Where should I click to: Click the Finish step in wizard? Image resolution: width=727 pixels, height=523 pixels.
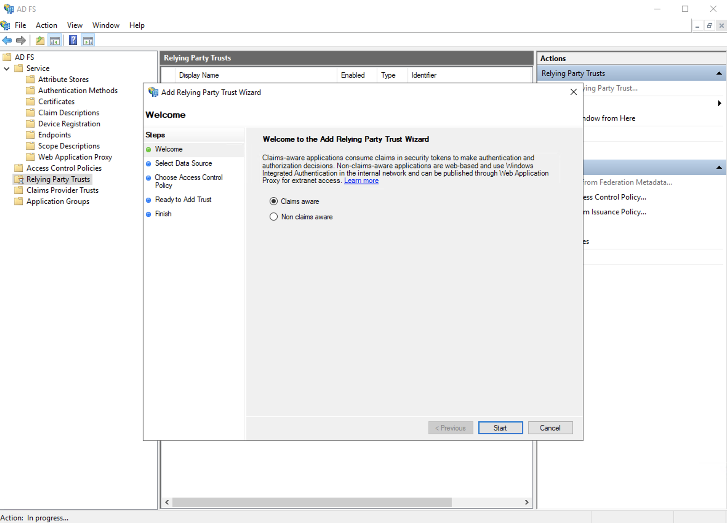click(163, 214)
